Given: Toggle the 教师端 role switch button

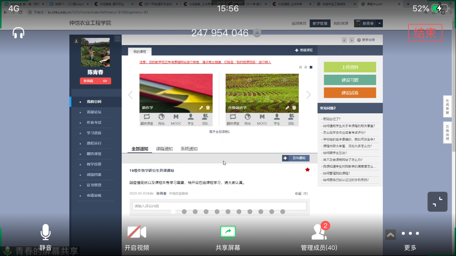Looking at the screenshot, I should 95,81.
